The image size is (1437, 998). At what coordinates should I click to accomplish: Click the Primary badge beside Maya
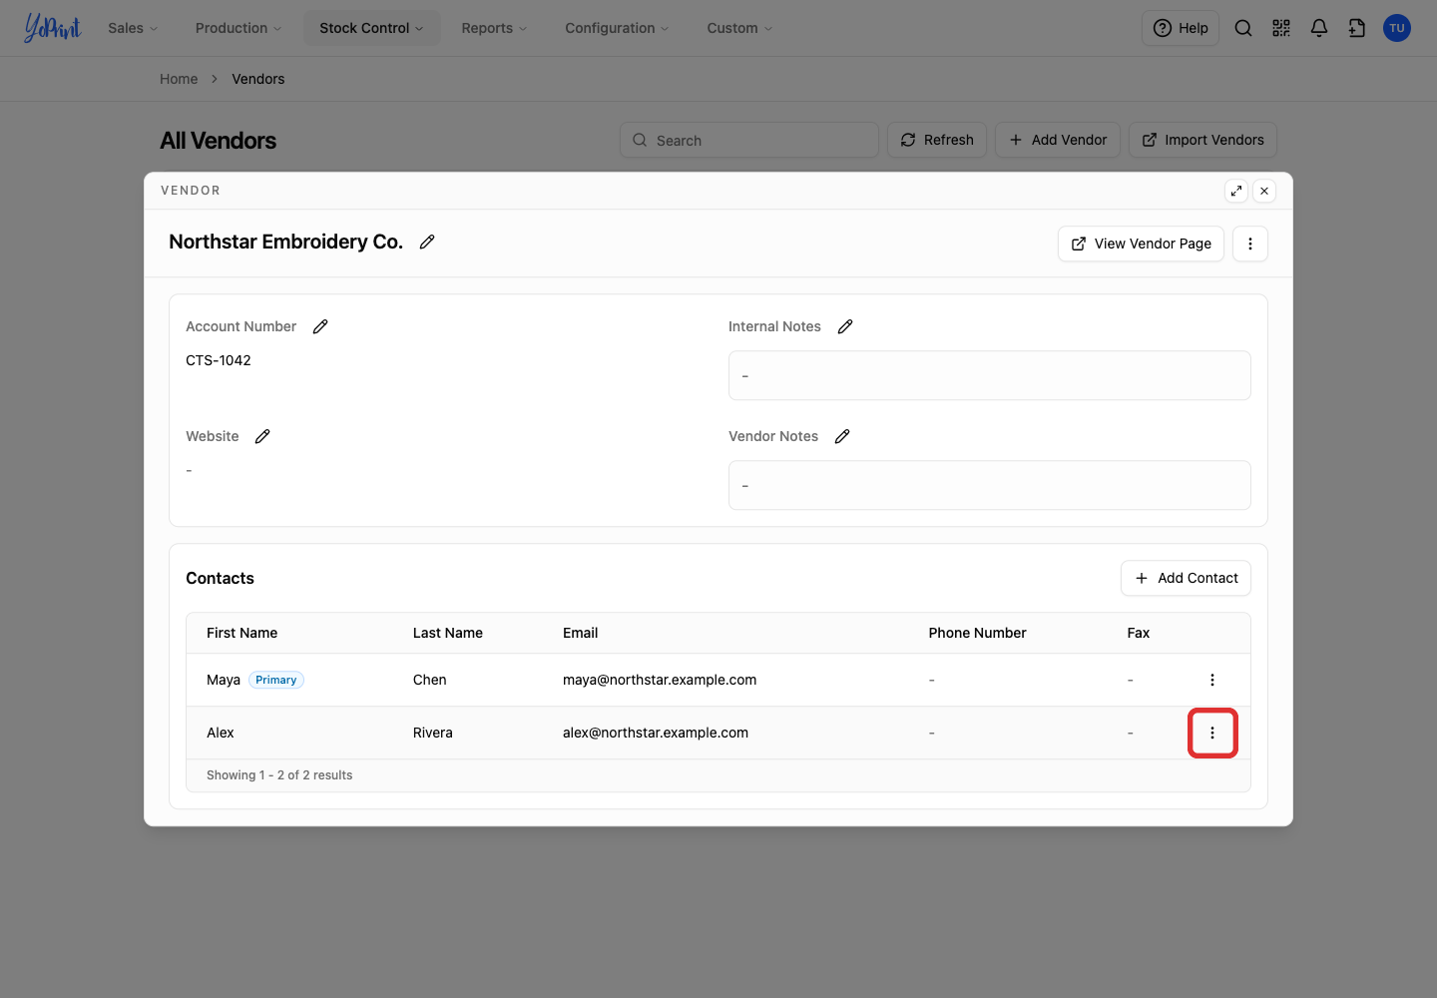[276, 680]
